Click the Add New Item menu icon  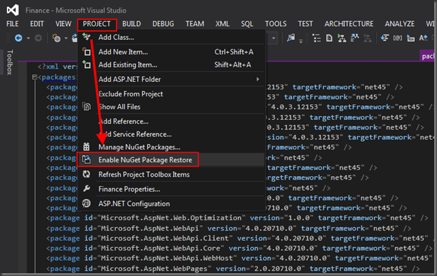tap(86, 52)
